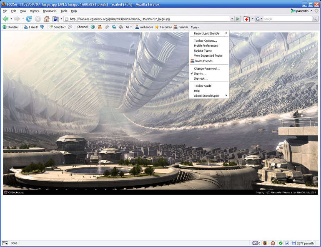Open StumbleUpon Favorites

(163, 27)
